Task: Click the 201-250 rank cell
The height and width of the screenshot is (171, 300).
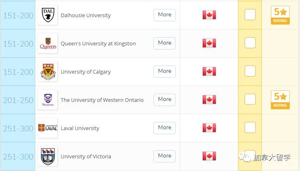Action: coord(18,100)
